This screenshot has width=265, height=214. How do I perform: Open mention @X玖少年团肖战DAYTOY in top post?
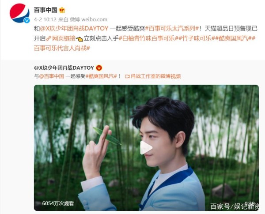74,29
